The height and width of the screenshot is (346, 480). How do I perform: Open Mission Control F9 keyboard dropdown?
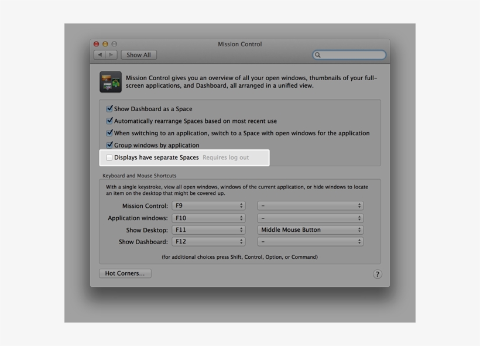208,205
